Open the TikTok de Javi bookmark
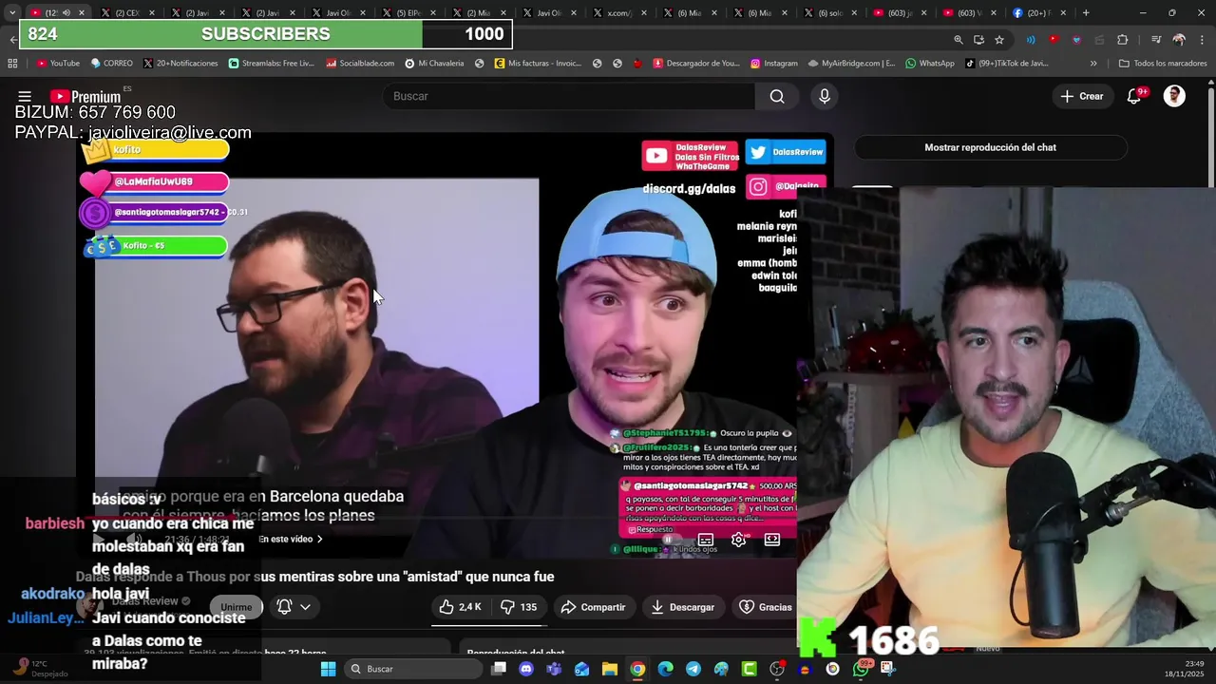This screenshot has height=684, width=1216. click(1006, 64)
